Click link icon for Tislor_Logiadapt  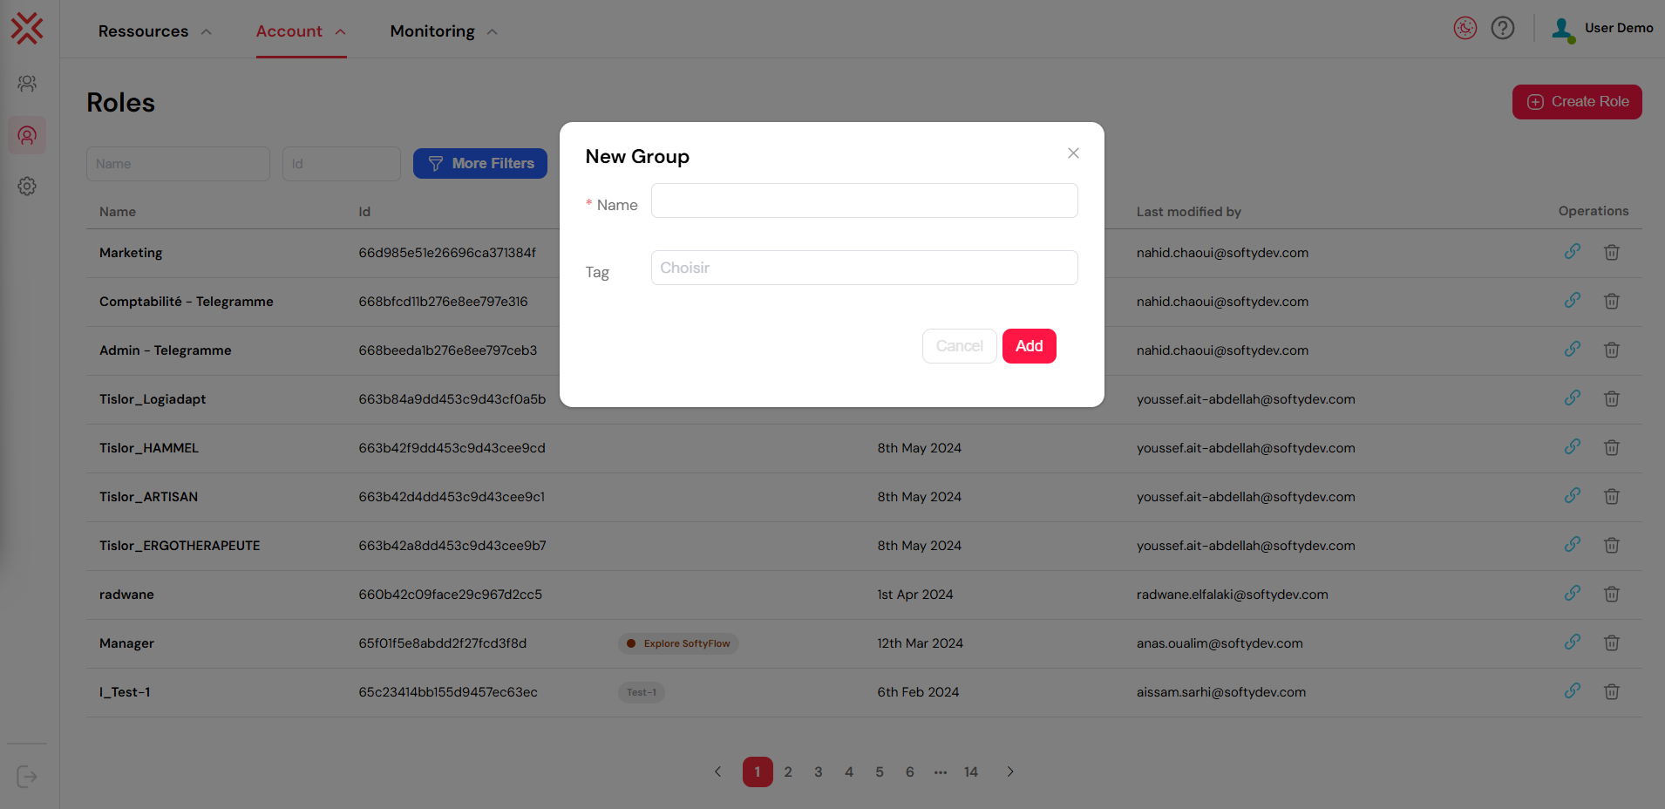coord(1573,398)
